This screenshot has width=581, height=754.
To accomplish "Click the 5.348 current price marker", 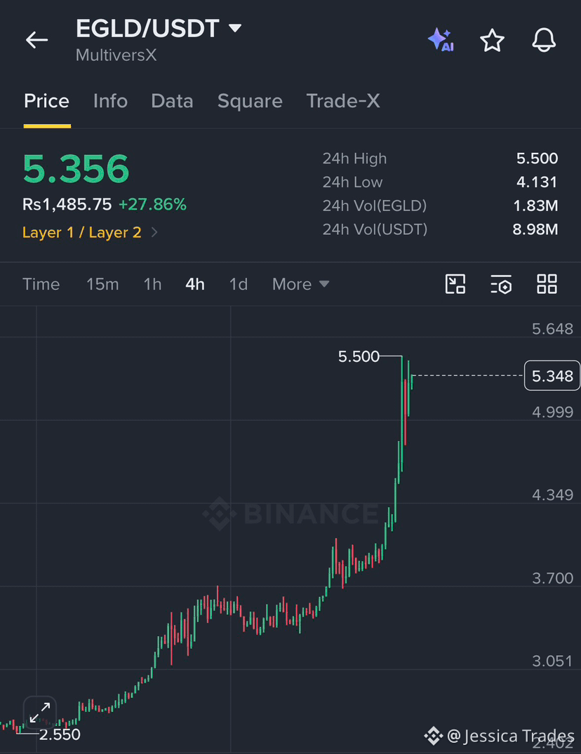I will (x=552, y=375).
